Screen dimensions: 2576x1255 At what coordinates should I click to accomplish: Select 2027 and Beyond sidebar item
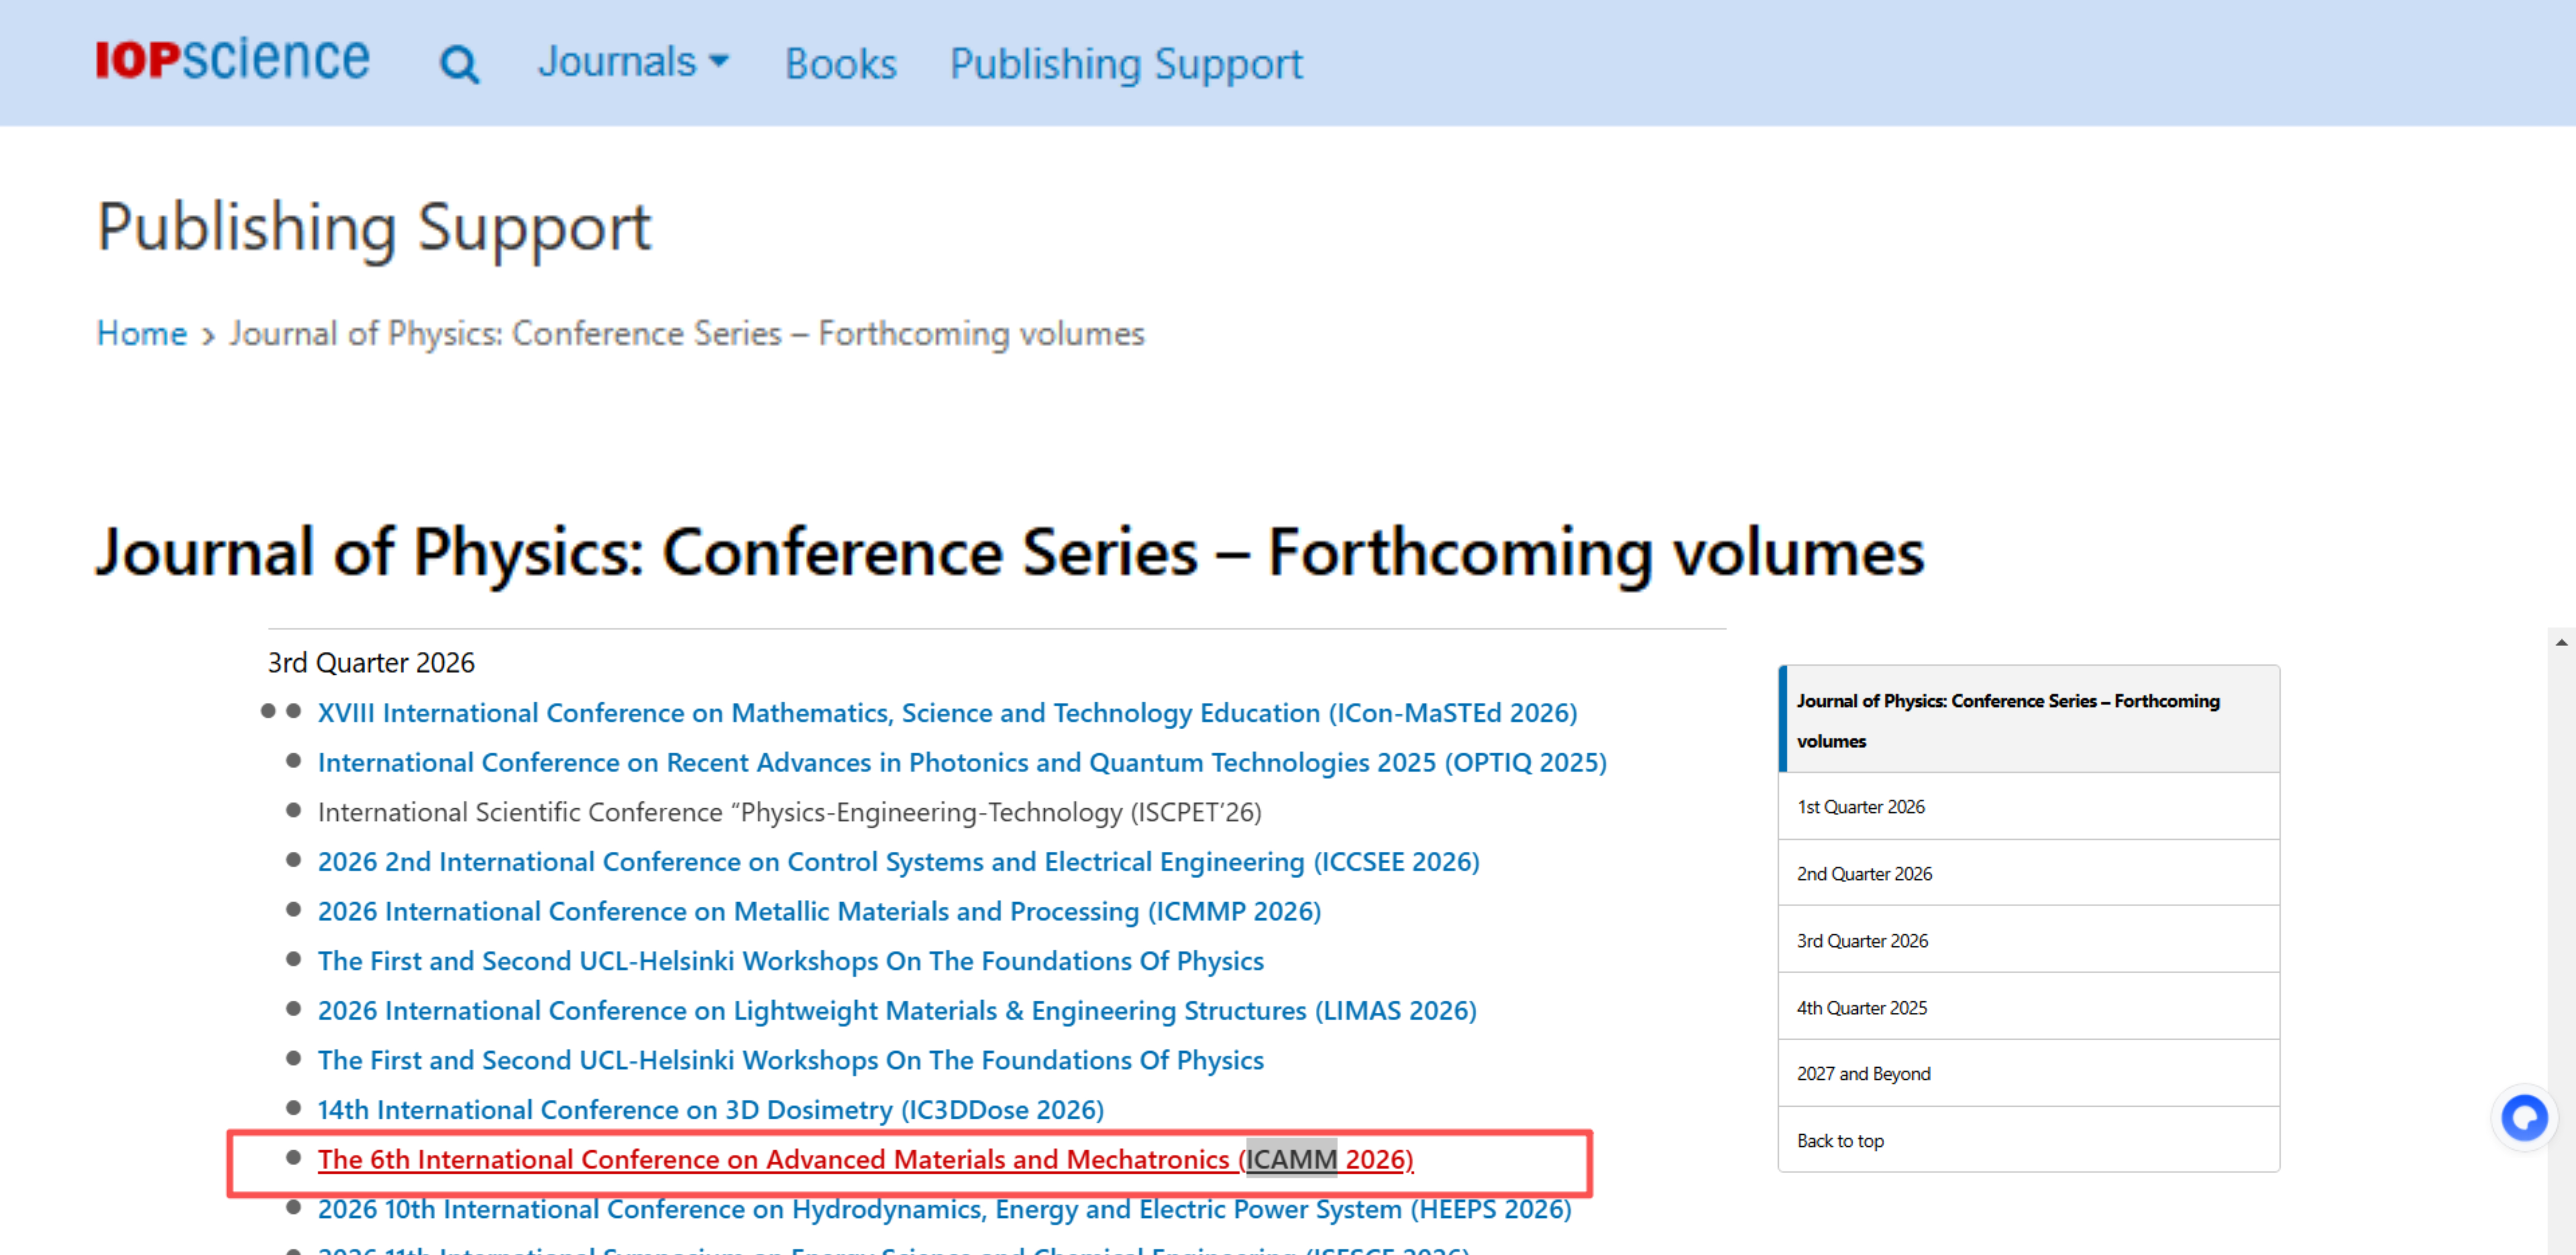(x=1863, y=1073)
